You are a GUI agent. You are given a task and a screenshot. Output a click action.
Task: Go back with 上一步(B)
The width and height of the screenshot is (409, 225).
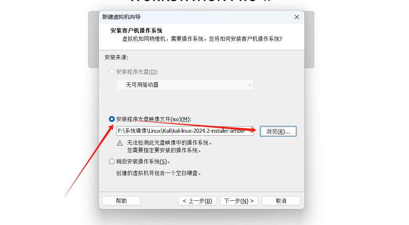click(197, 201)
